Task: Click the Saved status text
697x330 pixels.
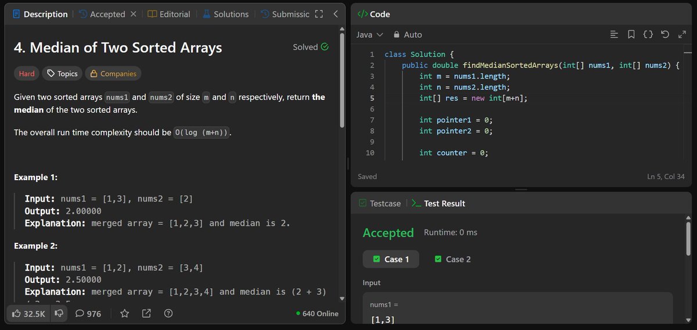Action: (x=367, y=177)
